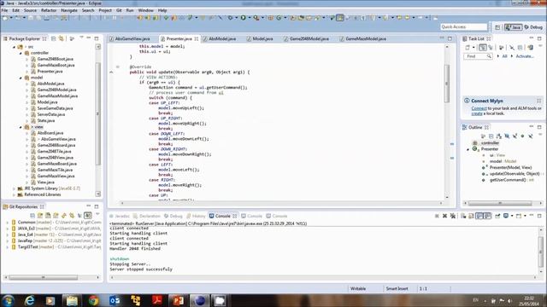Switch to Debug perspective button
This screenshot has width=547, height=307.
[x=533, y=26]
